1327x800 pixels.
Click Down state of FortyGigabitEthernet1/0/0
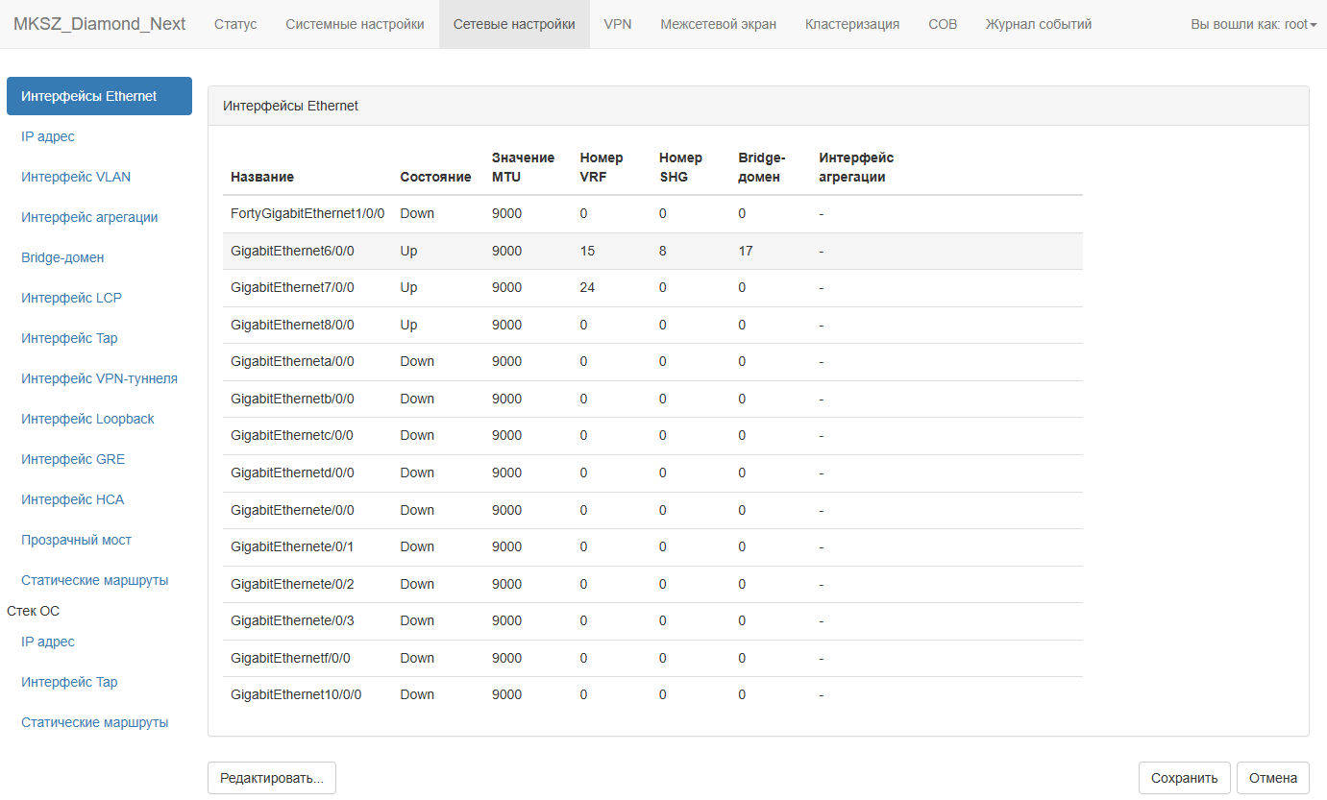coord(417,214)
